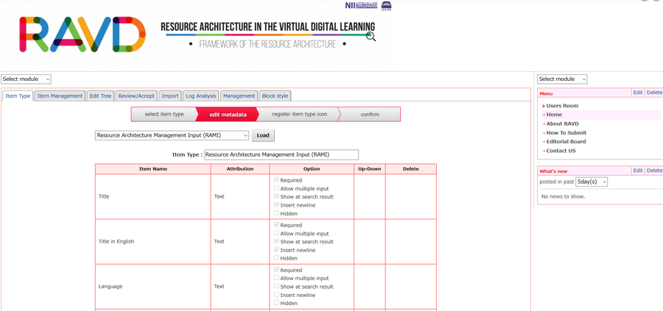Screen dimensions: 663x311
Task: Click the RAVD colorful logo
Action: coord(83,34)
